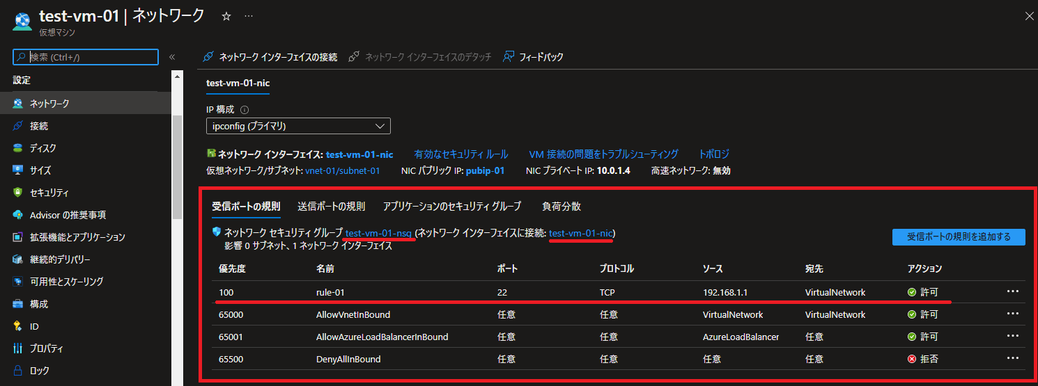Open the トポロジ link
The width and height of the screenshot is (1038, 386).
point(714,154)
